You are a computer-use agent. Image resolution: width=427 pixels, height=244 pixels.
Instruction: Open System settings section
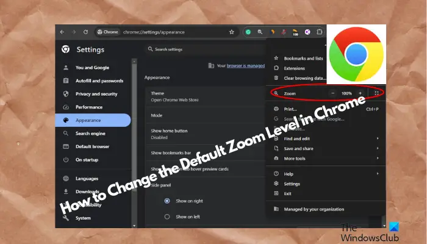tap(93, 218)
